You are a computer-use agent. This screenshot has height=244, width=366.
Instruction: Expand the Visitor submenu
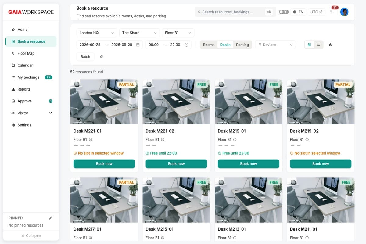31,113
